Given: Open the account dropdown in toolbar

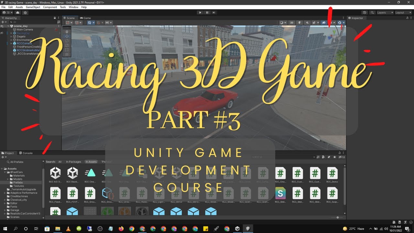Looking at the screenshot, I should click(7, 13).
